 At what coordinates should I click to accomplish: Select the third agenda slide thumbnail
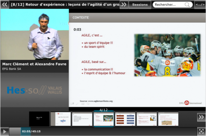pyautogui.click(x=82, y=119)
